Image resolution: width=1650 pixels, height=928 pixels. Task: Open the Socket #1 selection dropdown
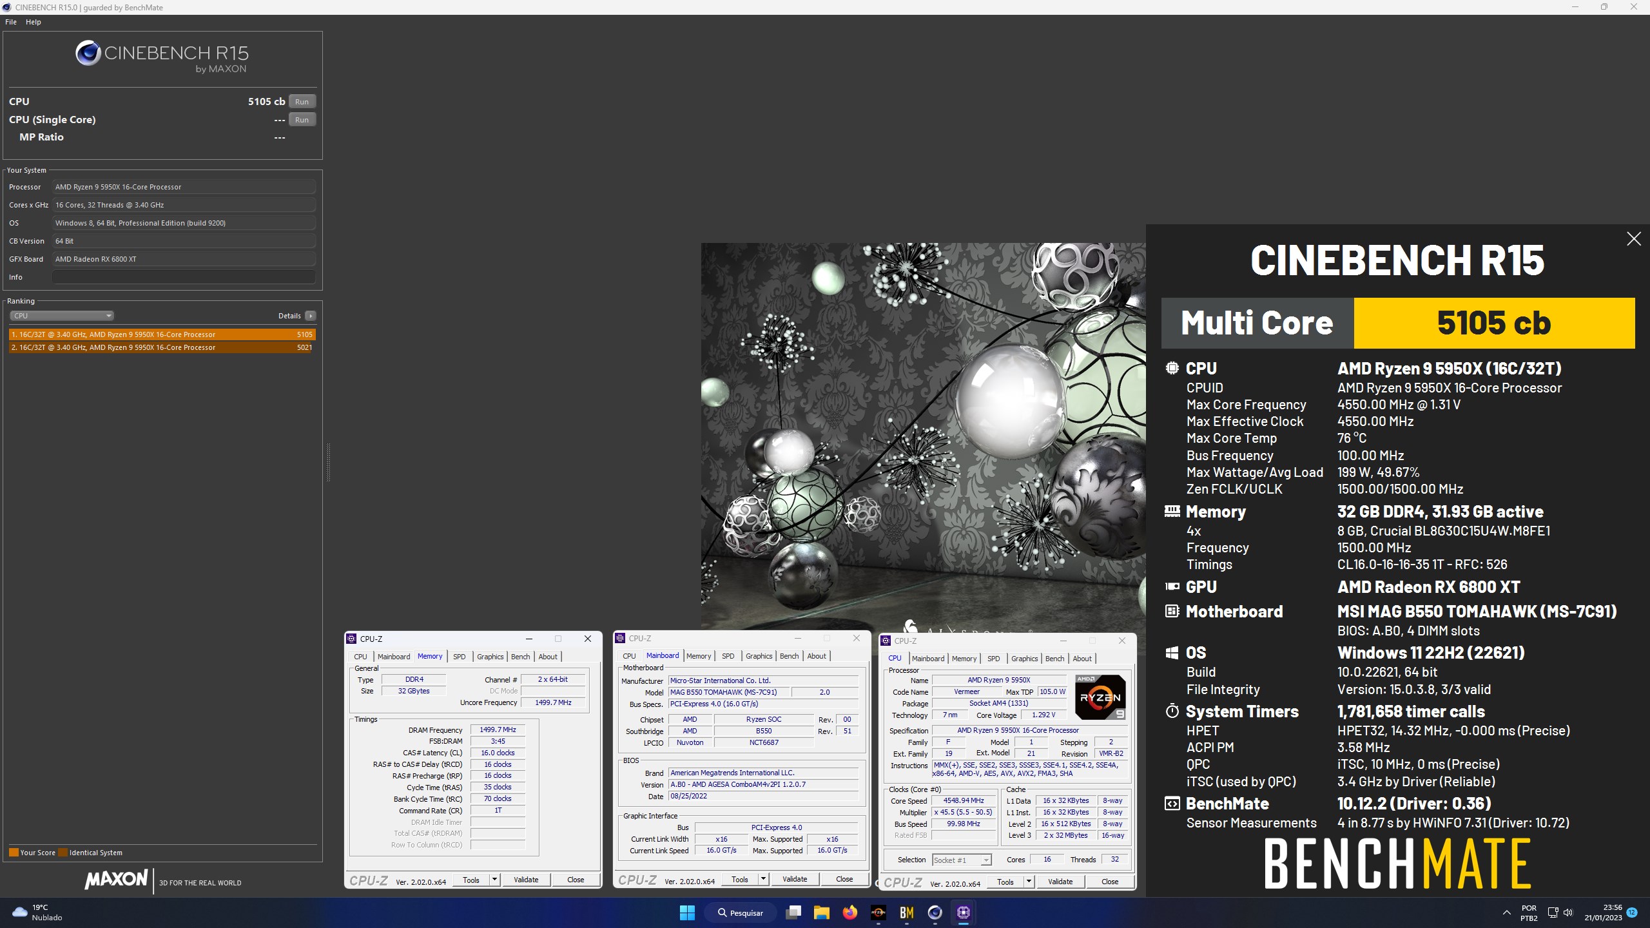[x=962, y=860]
